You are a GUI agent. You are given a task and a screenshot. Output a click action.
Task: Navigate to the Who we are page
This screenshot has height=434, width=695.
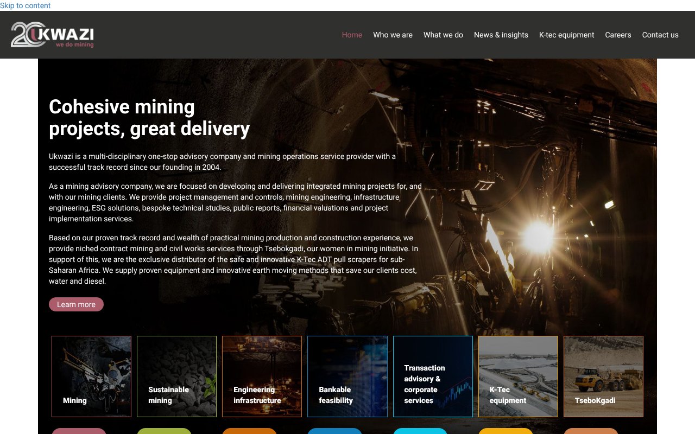(x=393, y=35)
